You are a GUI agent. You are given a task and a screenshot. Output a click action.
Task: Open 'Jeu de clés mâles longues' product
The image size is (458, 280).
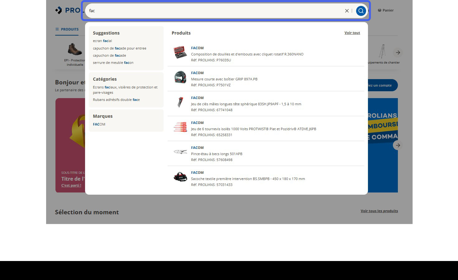(x=246, y=104)
